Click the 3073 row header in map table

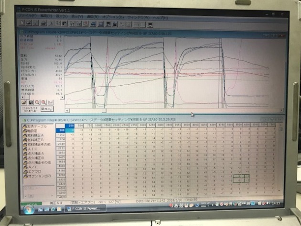61,153
